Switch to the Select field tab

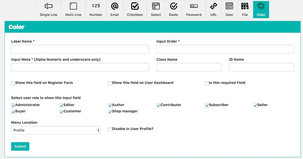point(156,10)
